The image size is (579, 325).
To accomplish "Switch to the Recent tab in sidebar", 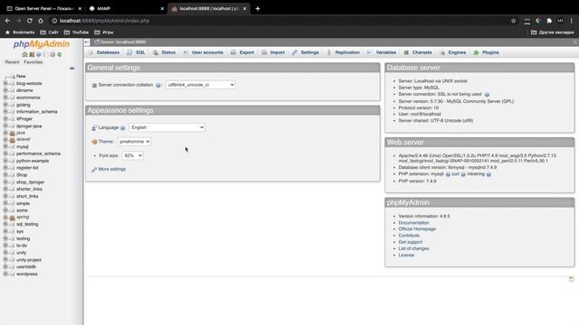I will click(12, 62).
